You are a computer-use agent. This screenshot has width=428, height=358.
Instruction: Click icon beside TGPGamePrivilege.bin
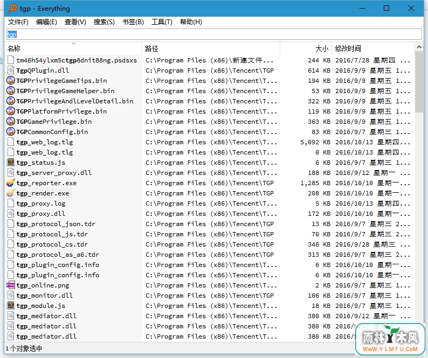point(11,122)
